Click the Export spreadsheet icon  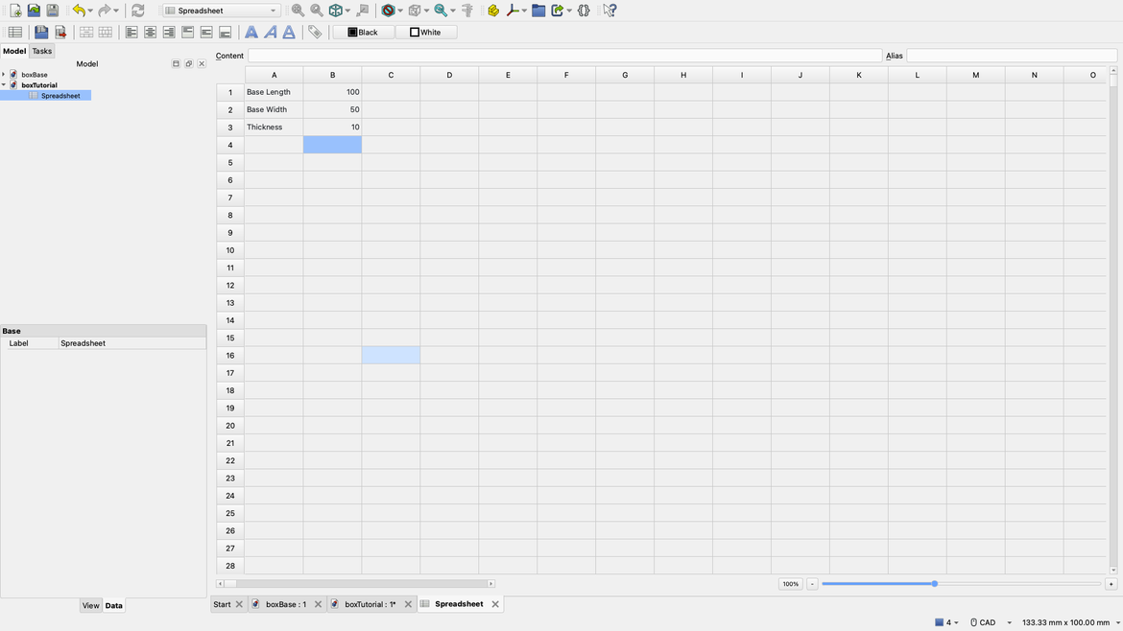[x=60, y=31]
